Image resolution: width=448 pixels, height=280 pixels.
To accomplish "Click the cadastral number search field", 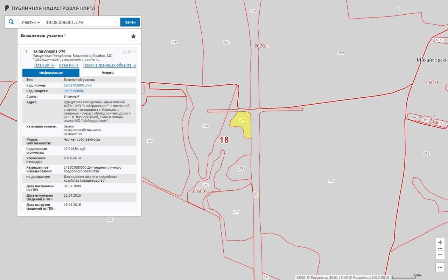I will [x=79, y=22].
